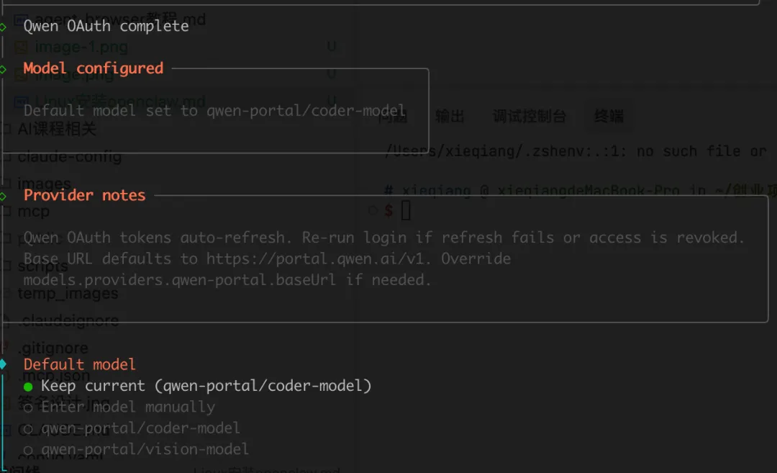Open the .gitignore file in explorer
The image size is (777, 473).
pos(53,348)
